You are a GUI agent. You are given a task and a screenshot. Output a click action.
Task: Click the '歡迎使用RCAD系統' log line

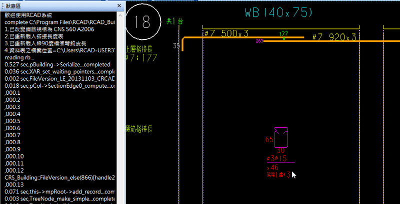click(x=30, y=15)
